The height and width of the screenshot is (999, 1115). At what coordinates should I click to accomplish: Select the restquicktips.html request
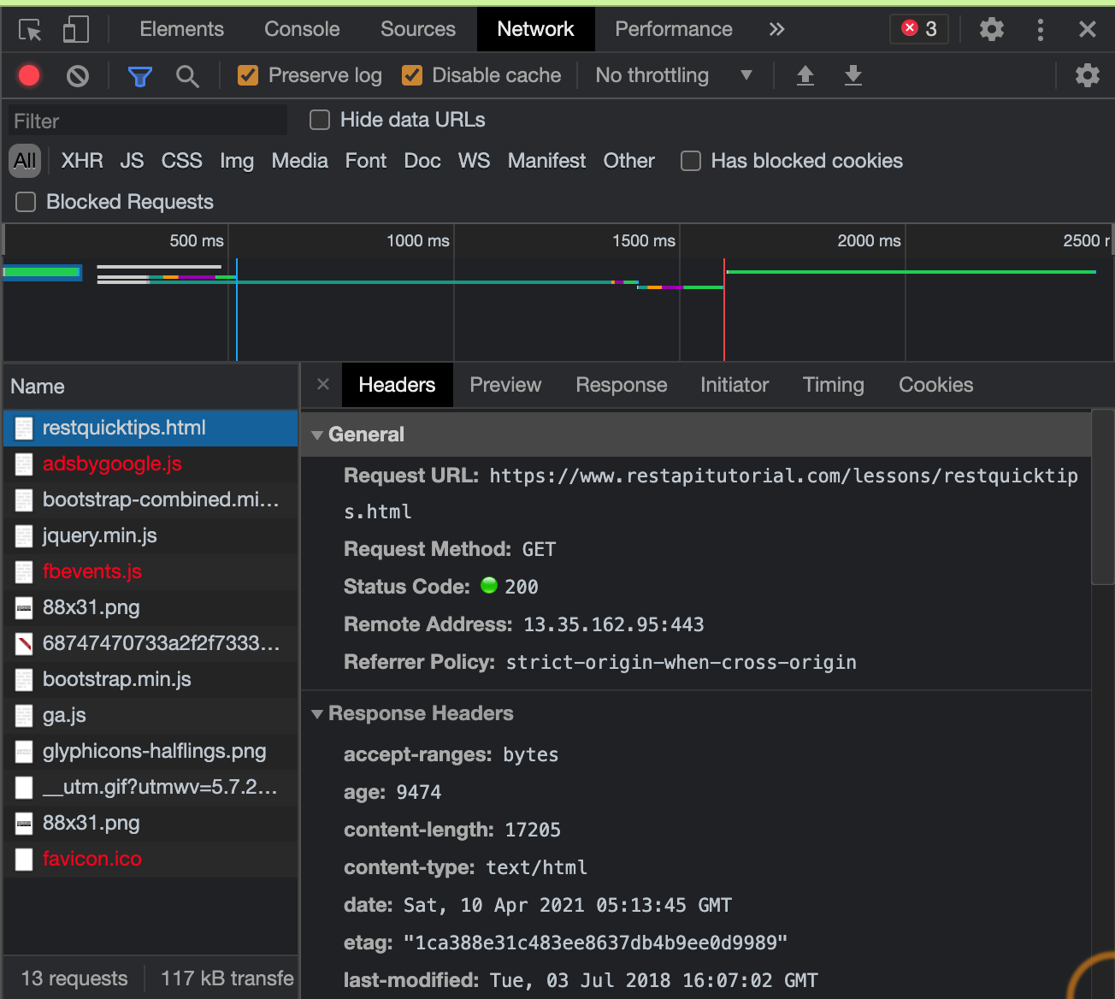point(150,428)
